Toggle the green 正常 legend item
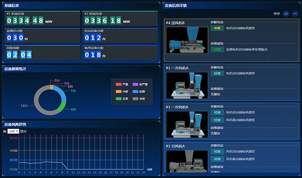Image resolution: width=302 pixels, height=178 pixels. click(122, 99)
